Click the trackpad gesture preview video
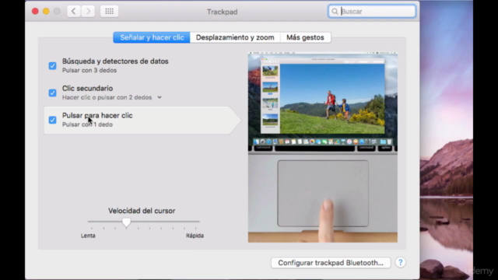 323,147
